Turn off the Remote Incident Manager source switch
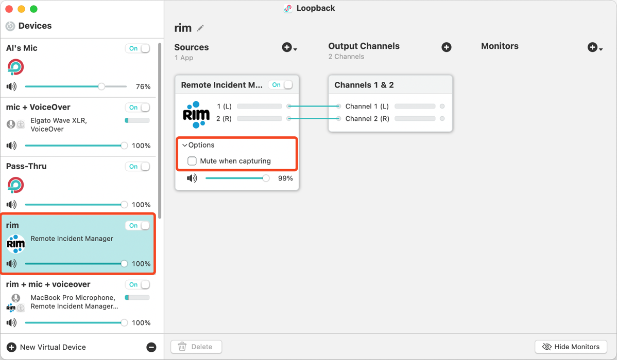This screenshot has width=617, height=360. [x=281, y=85]
